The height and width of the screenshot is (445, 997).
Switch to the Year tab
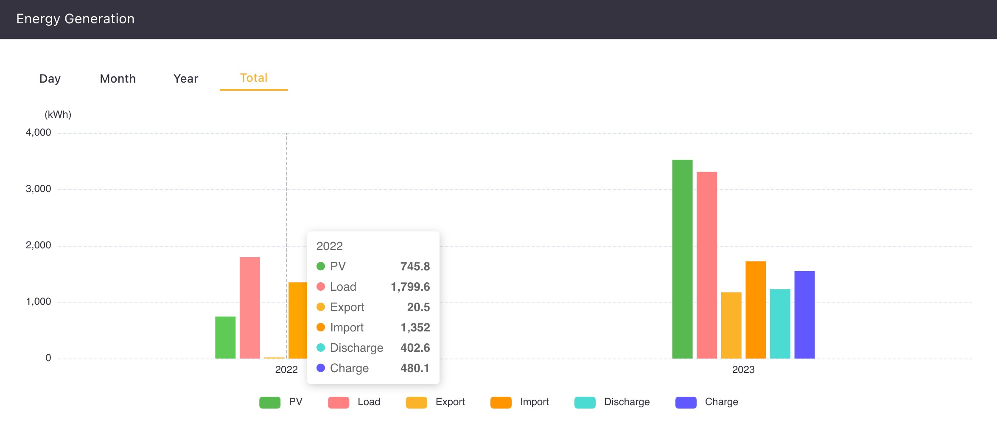(186, 79)
